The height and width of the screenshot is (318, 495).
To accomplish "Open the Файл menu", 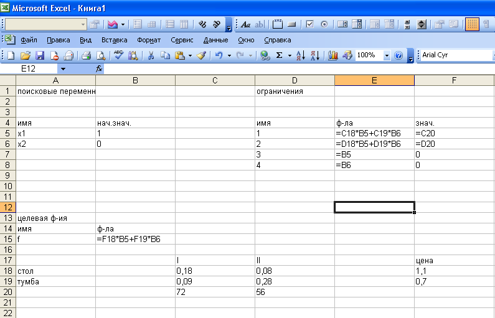I will (x=29, y=40).
